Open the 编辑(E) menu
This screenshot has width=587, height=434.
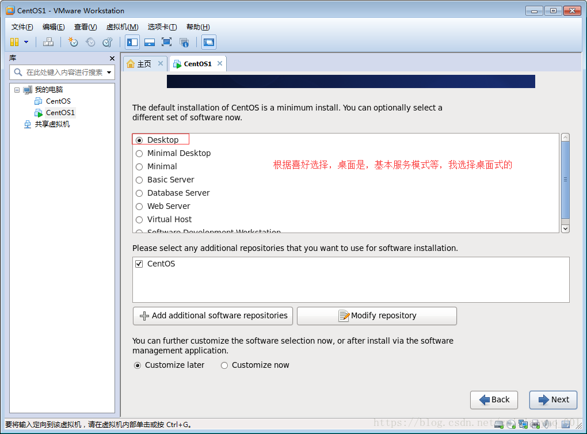tap(54, 27)
